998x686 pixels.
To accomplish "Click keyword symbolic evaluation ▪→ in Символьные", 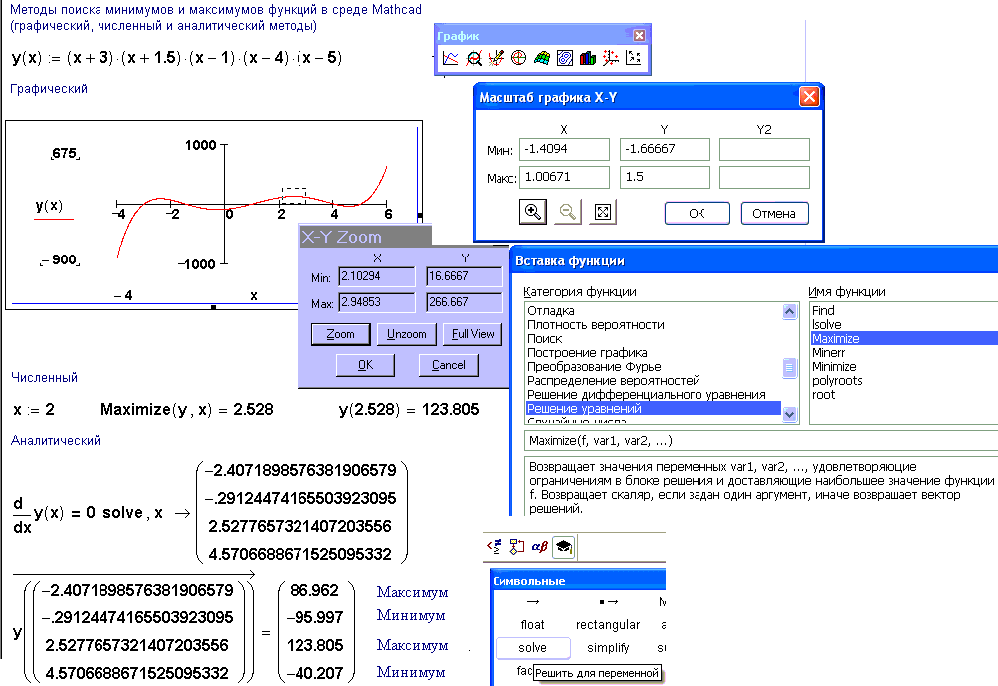I will coord(608,601).
